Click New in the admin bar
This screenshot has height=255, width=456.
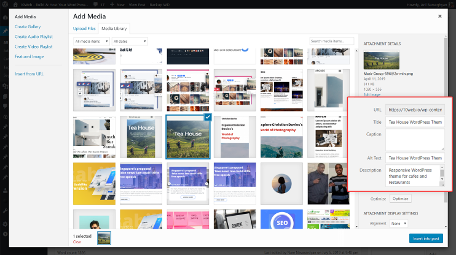point(117,5)
